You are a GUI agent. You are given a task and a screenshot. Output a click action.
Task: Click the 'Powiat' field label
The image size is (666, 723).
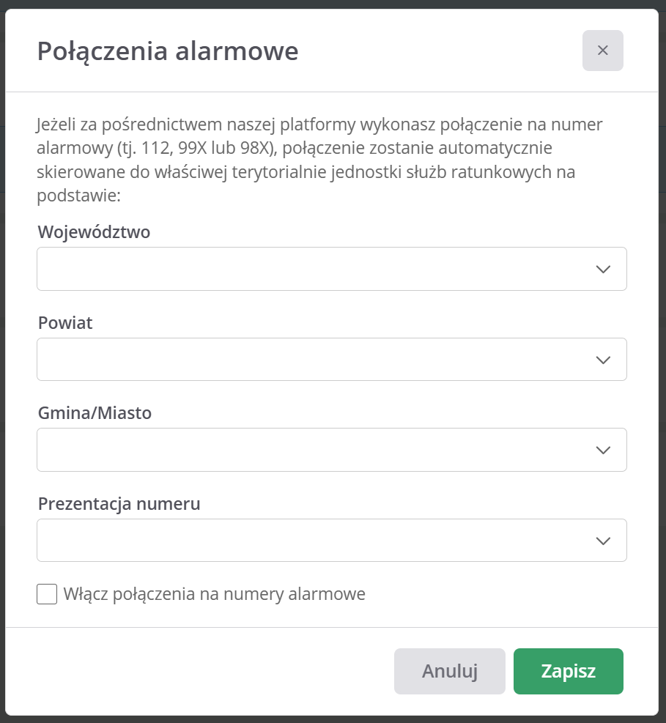click(65, 323)
